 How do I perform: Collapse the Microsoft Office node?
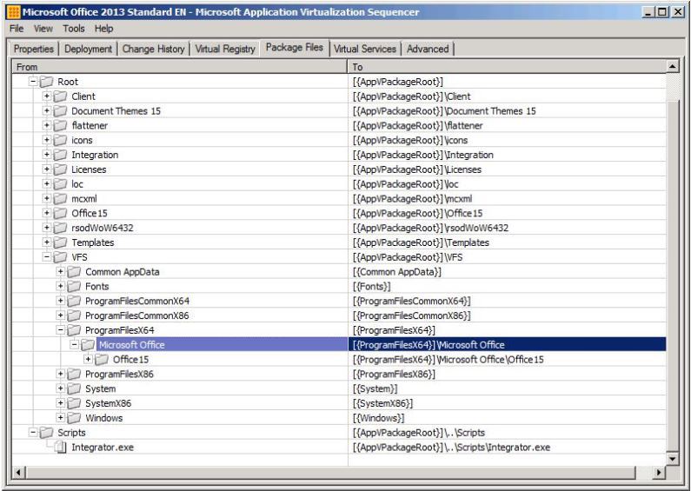coord(75,344)
